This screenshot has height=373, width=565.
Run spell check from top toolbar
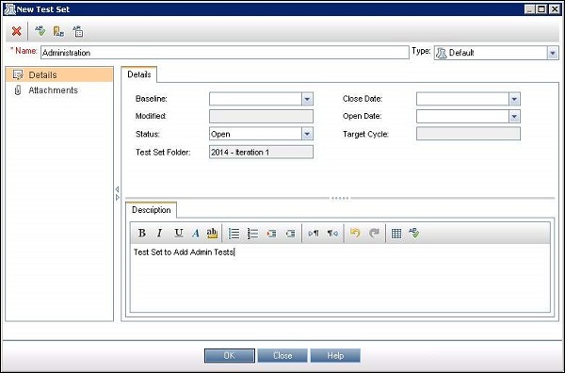(x=40, y=31)
